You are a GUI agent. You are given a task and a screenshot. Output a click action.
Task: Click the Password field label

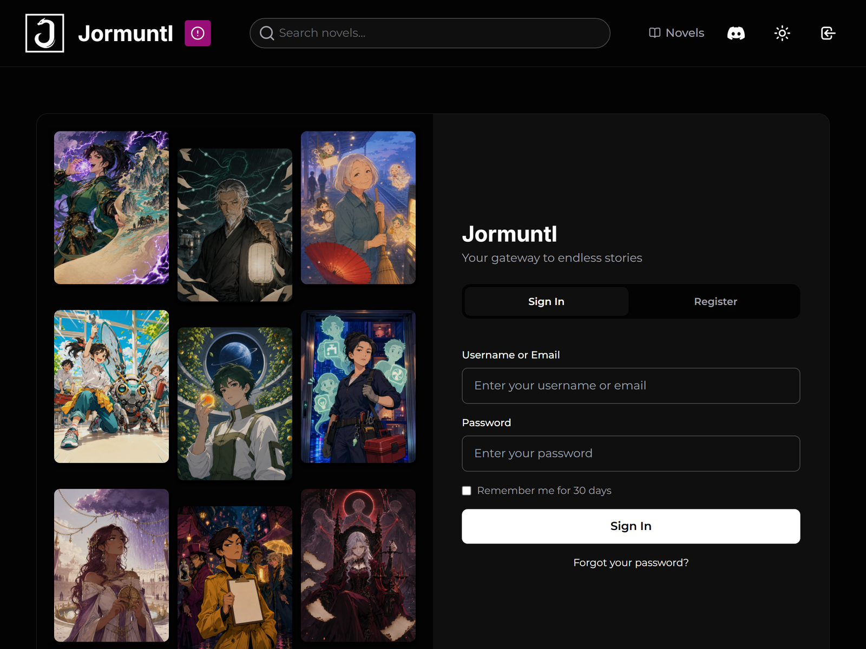point(486,422)
